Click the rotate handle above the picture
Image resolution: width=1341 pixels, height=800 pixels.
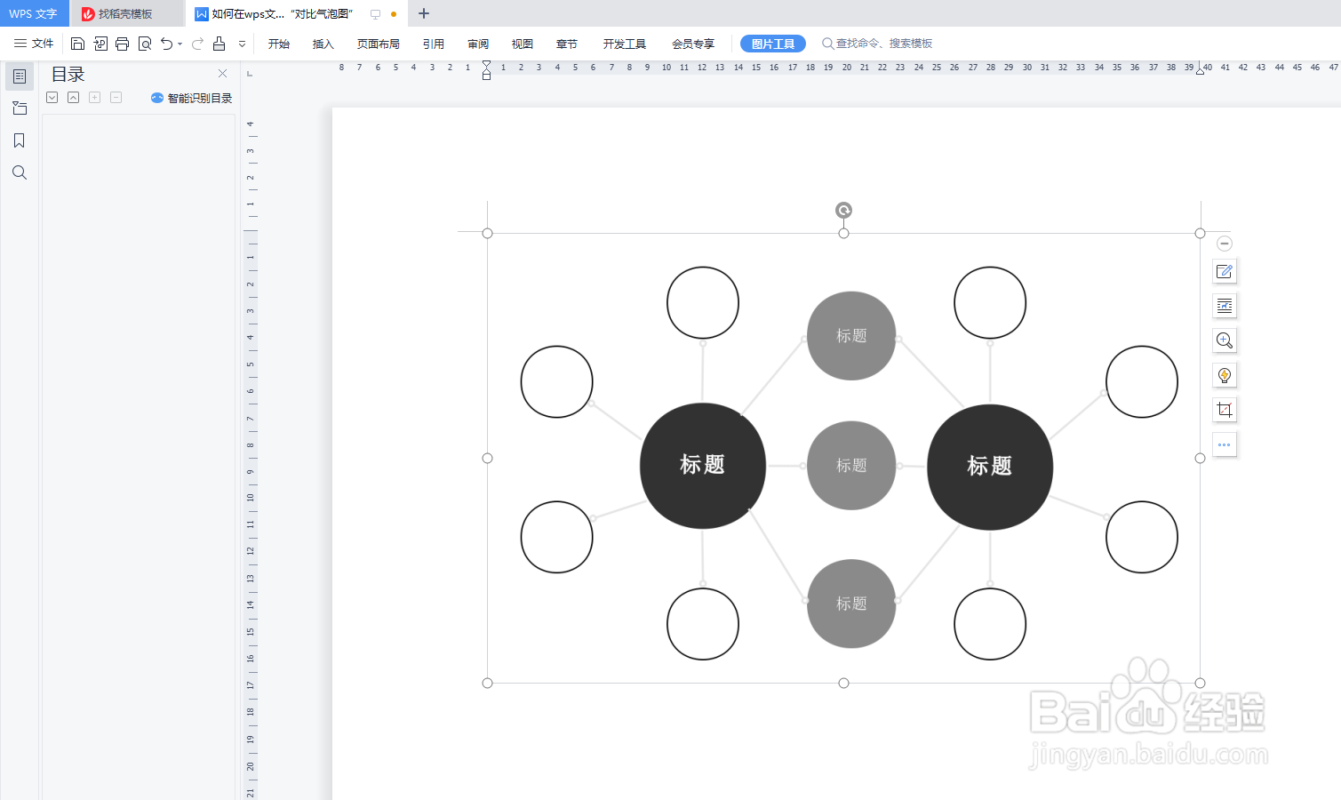(x=843, y=210)
